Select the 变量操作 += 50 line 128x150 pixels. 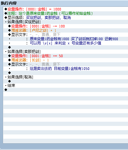66,56
